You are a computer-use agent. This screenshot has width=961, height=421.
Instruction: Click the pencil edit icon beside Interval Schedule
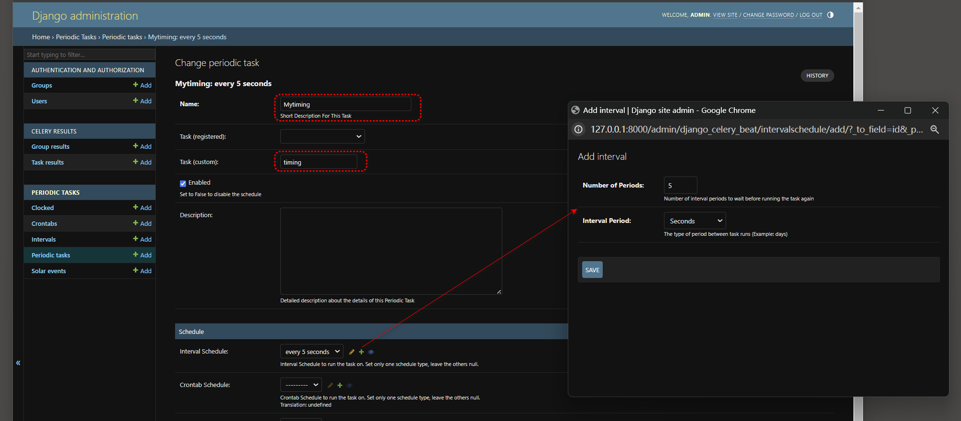[352, 352]
